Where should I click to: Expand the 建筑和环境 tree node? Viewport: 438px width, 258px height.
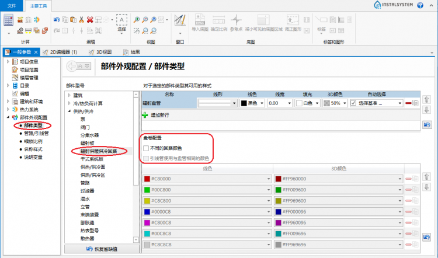click(x=8, y=102)
